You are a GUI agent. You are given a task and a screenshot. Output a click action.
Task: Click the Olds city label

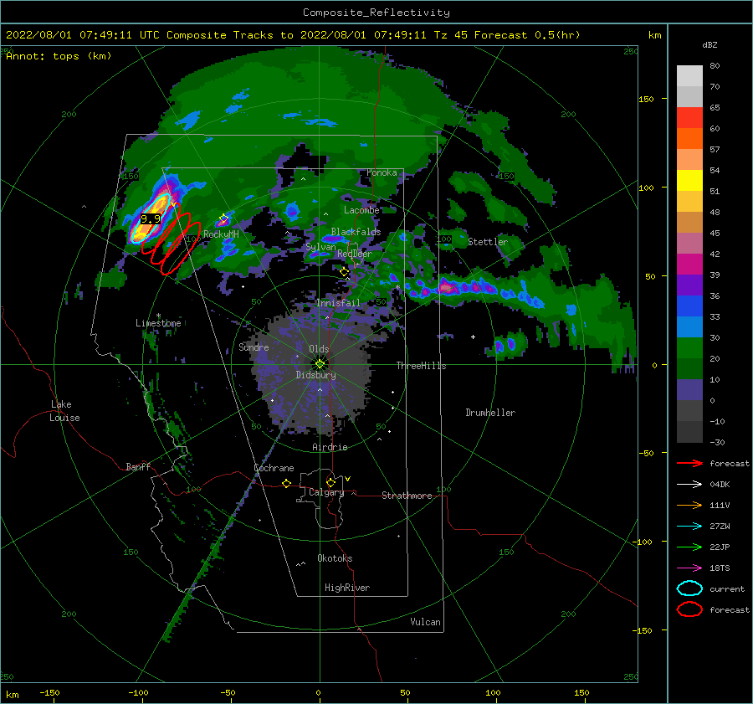(x=319, y=349)
